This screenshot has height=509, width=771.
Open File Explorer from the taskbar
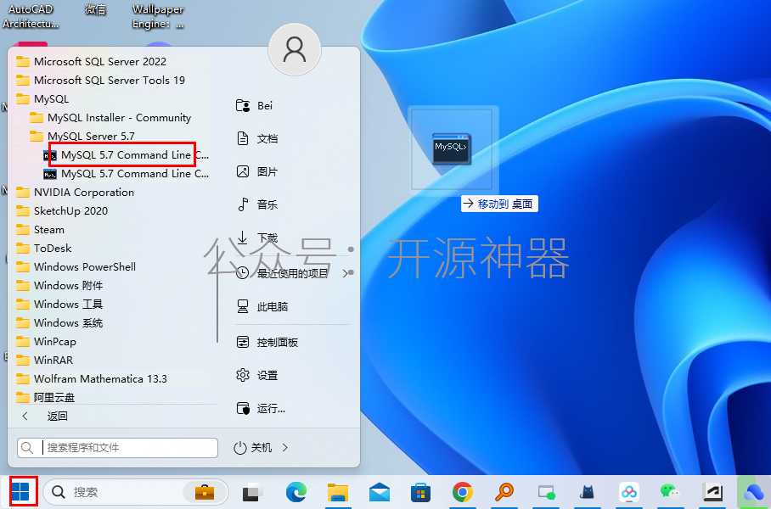(338, 492)
